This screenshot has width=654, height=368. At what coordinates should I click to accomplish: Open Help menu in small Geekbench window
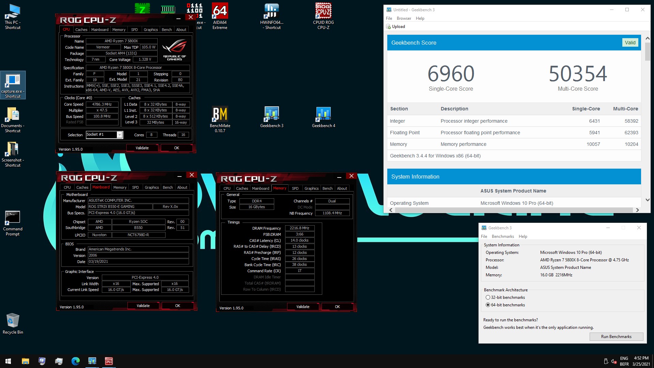point(523,236)
